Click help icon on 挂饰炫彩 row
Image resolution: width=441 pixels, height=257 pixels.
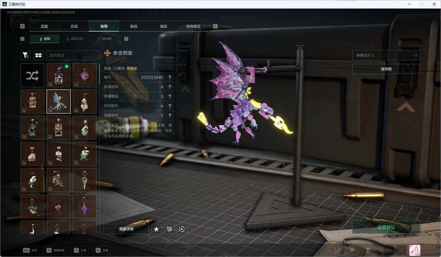pyautogui.click(x=170, y=87)
